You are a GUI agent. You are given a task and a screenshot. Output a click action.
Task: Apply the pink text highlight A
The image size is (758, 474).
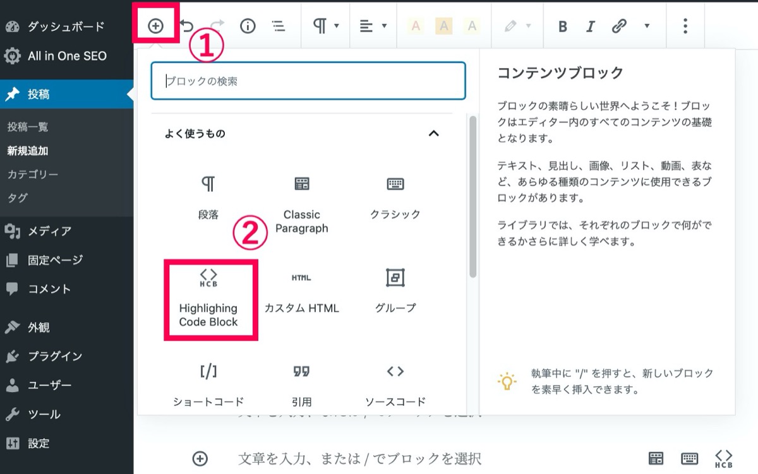416,26
